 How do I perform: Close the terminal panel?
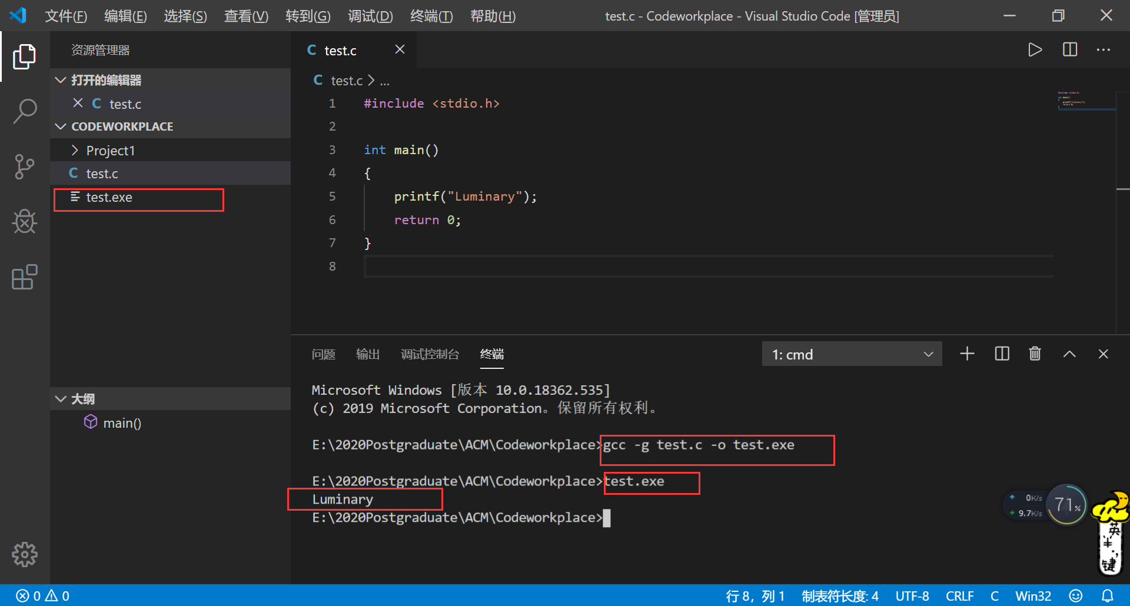[x=1103, y=354]
